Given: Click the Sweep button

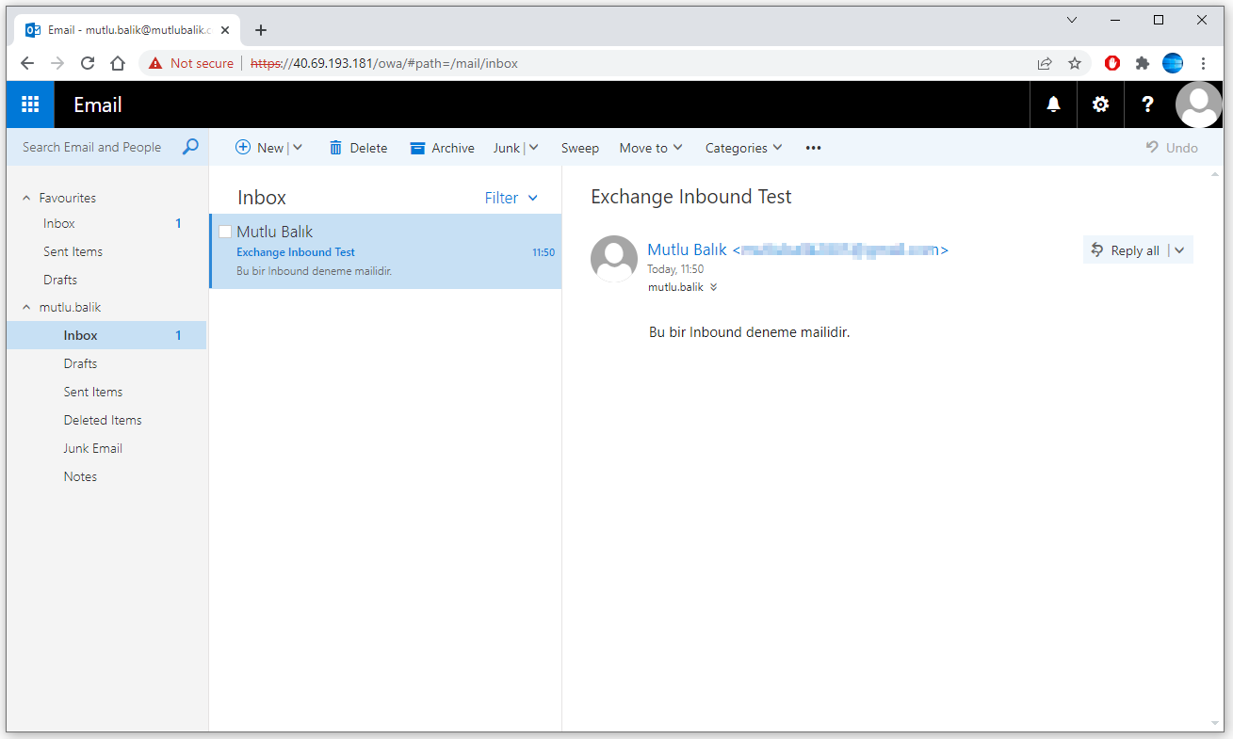Looking at the screenshot, I should (x=579, y=148).
